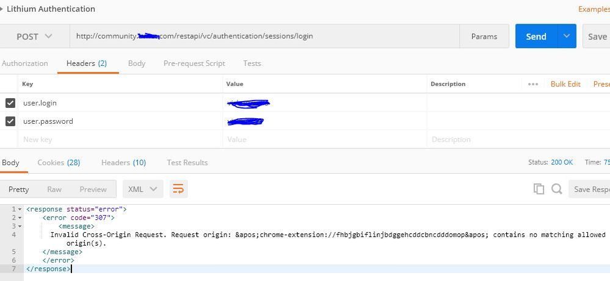
Task: Open the Examples link
Action: [594, 9]
